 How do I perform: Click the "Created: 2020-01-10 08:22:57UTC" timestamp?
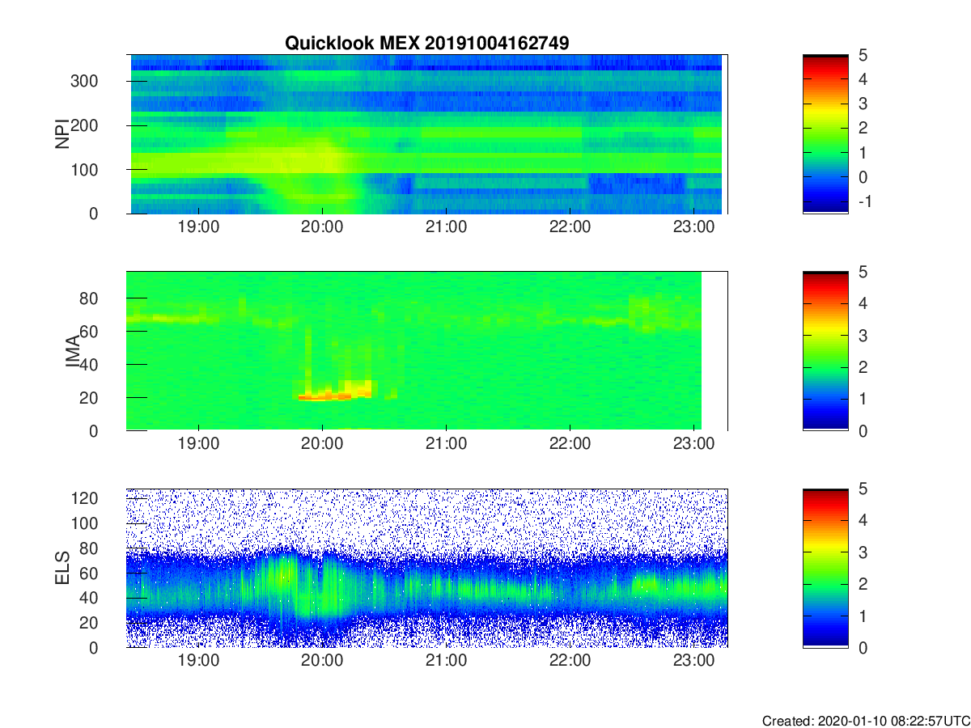[866, 721]
